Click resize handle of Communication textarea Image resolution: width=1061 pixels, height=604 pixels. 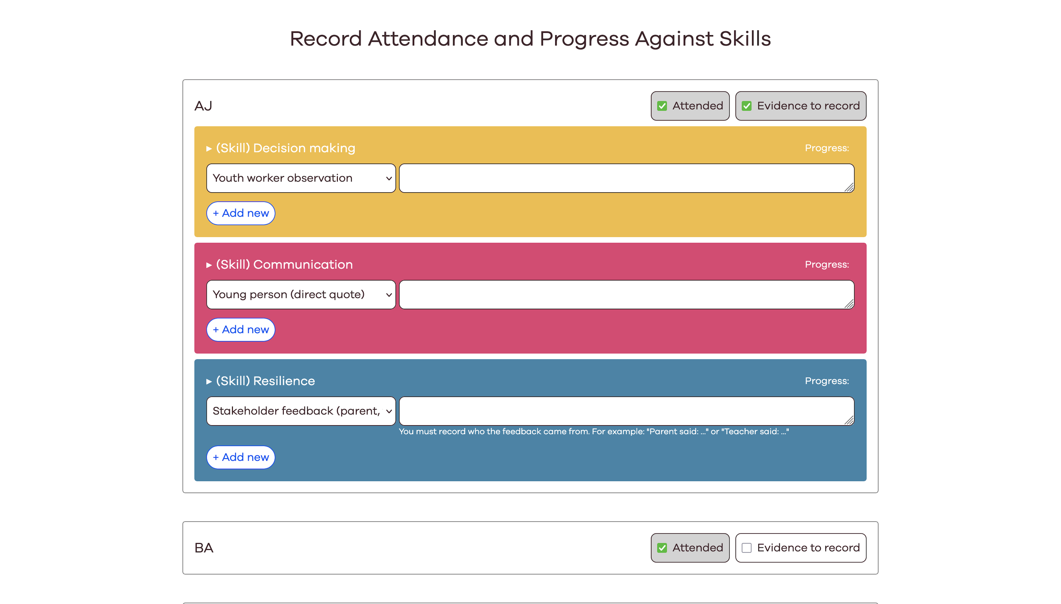(x=849, y=304)
